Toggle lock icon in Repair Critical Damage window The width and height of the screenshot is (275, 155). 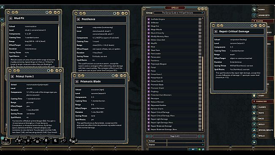click(x=252, y=25)
